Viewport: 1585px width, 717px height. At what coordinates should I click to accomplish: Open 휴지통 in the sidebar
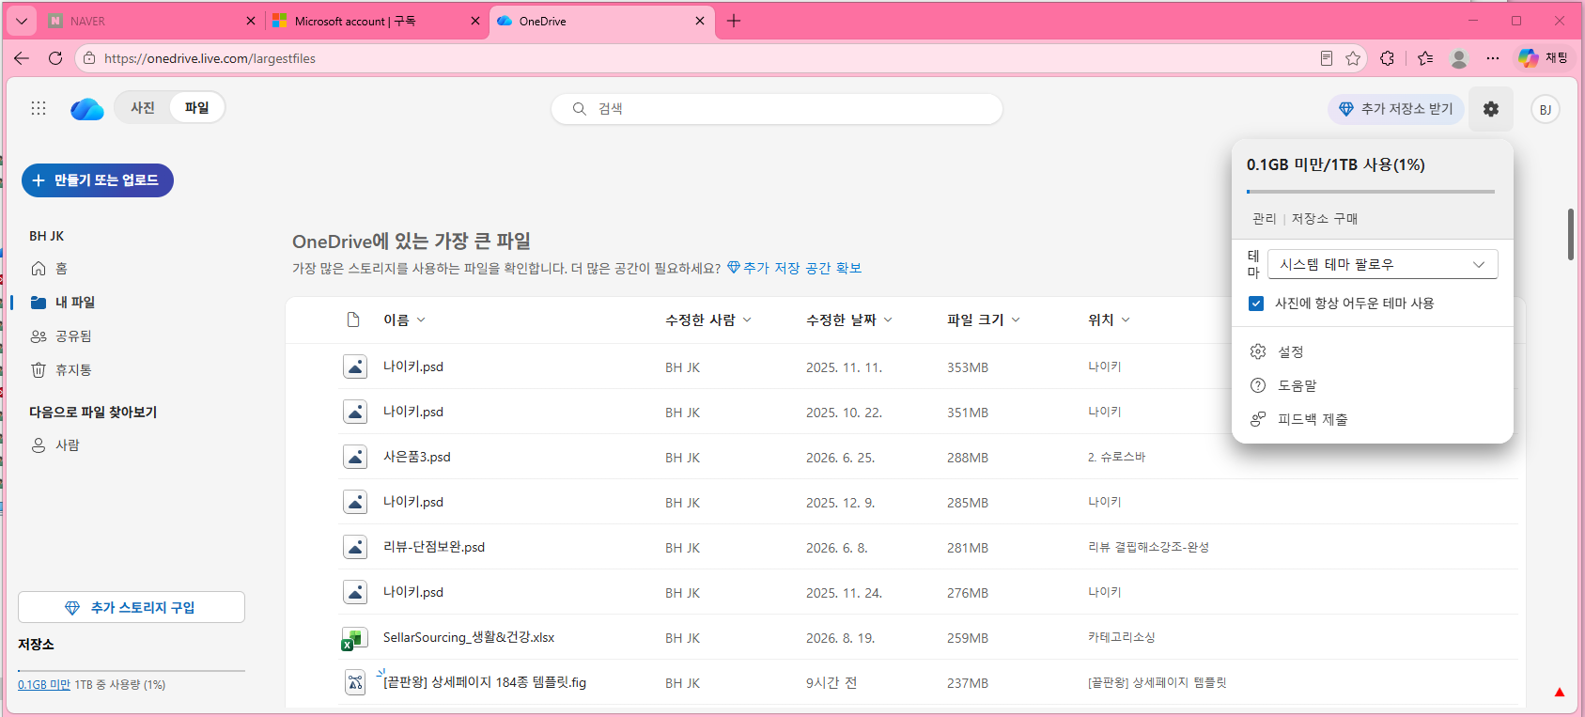tap(62, 370)
